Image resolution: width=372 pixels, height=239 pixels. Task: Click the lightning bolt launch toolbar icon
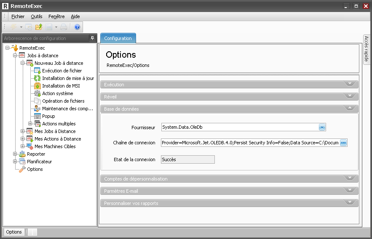pos(13,27)
